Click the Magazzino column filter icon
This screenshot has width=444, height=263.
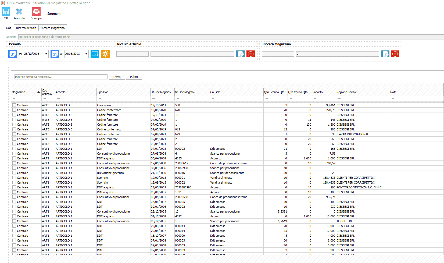tap(14, 99)
